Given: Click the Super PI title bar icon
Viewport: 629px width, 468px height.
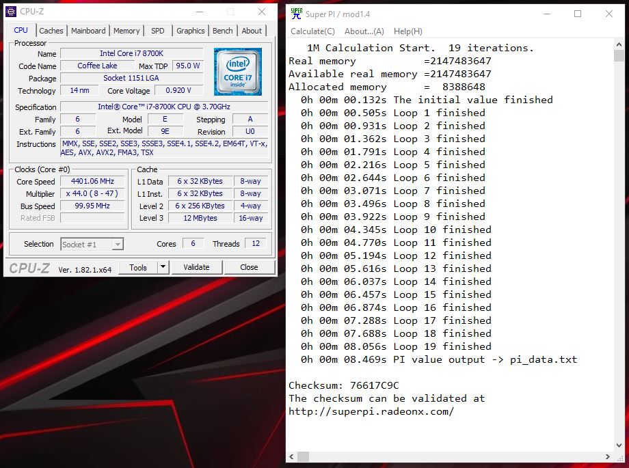Looking at the screenshot, I should pyautogui.click(x=296, y=14).
